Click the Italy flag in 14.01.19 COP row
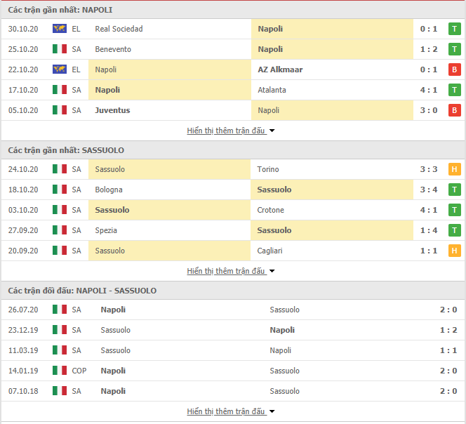Screen dimensions: 466x424 coord(60,371)
